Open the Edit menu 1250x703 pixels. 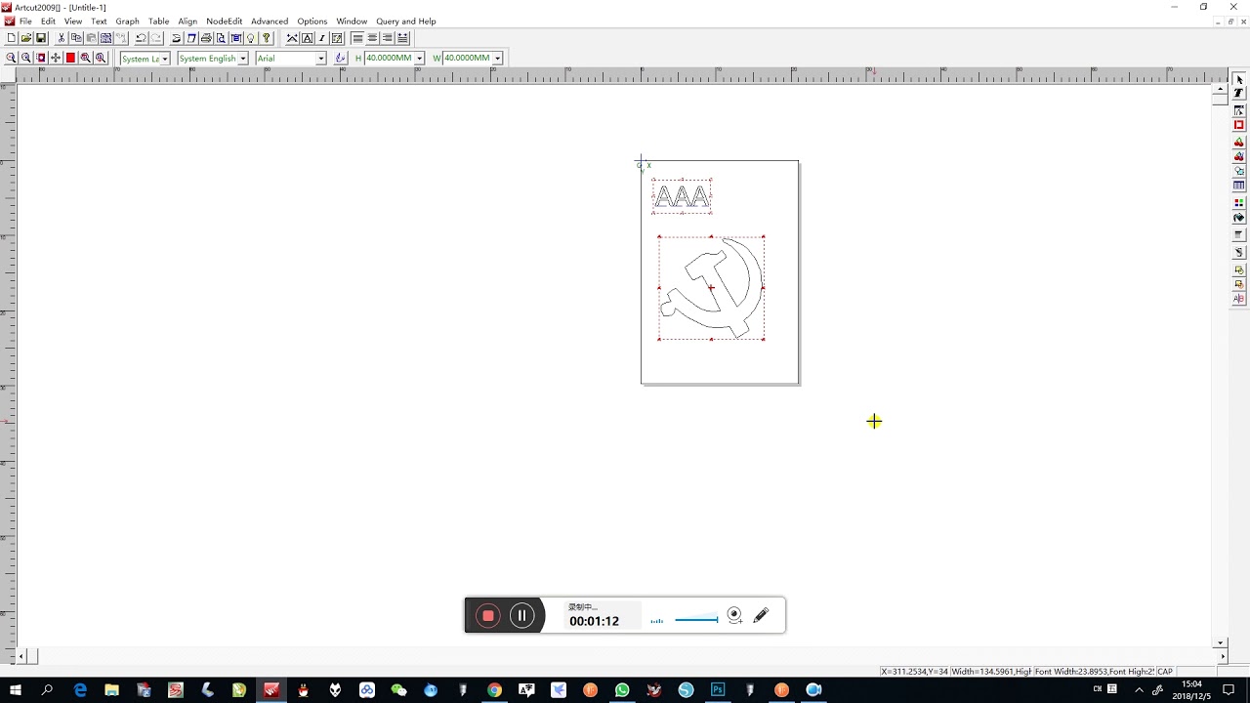(x=48, y=21)
